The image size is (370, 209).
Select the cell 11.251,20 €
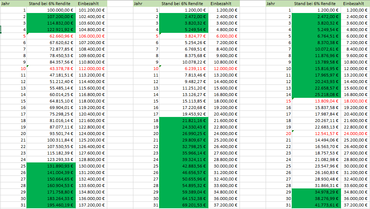pos(184,88)
